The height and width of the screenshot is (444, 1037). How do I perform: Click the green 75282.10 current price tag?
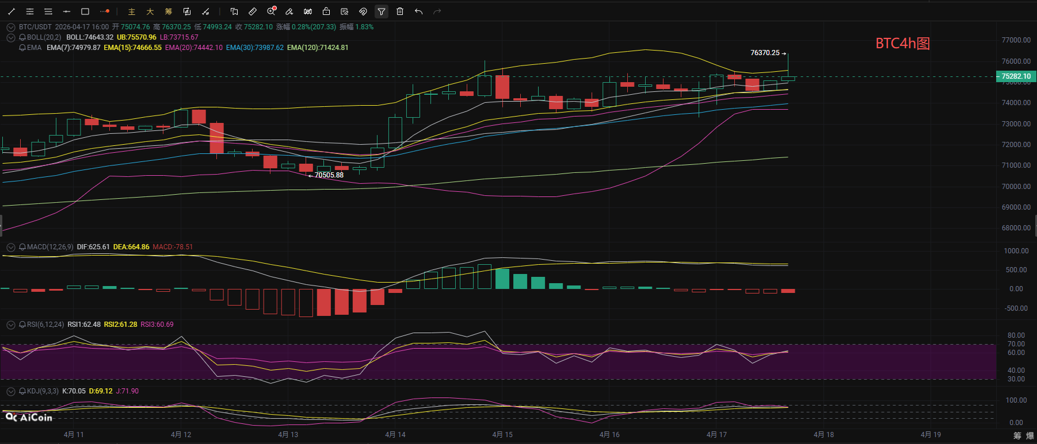[1016, 76]
